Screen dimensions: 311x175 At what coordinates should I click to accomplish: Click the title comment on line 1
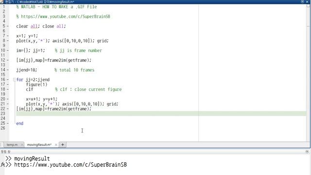point(56,7)
